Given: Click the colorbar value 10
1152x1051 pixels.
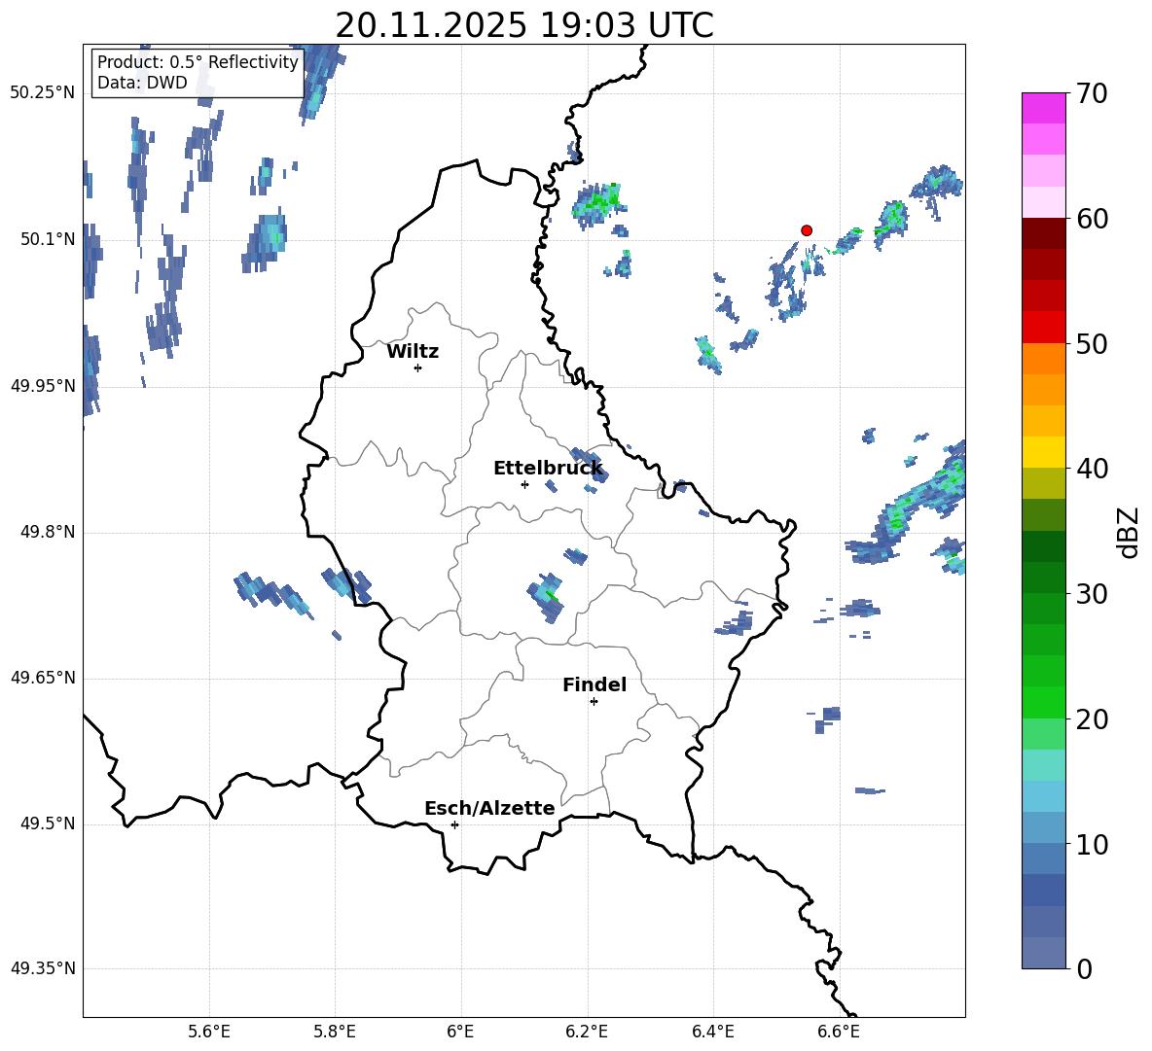Looking at the screenshot, I should (x=1092, y=844).
